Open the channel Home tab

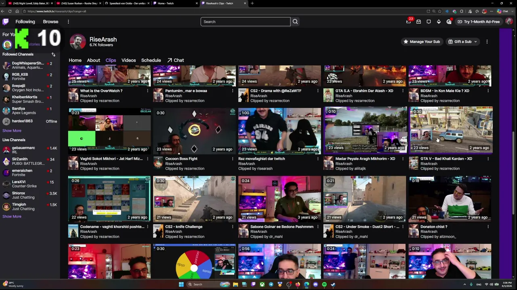coord(75,60)
